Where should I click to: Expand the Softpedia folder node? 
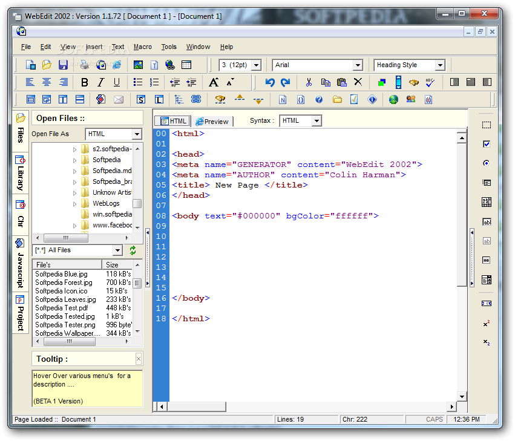(x=74, y=160)
